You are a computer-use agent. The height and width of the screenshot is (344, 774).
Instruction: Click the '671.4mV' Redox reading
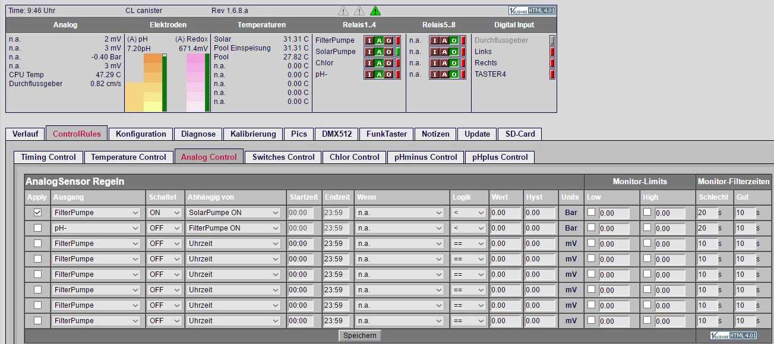pyautogui.click(x=194, y=49)
